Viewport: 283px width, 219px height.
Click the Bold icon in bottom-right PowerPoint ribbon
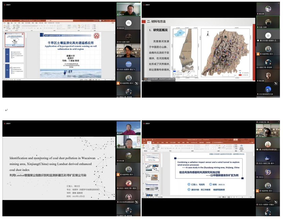(161, 148)
